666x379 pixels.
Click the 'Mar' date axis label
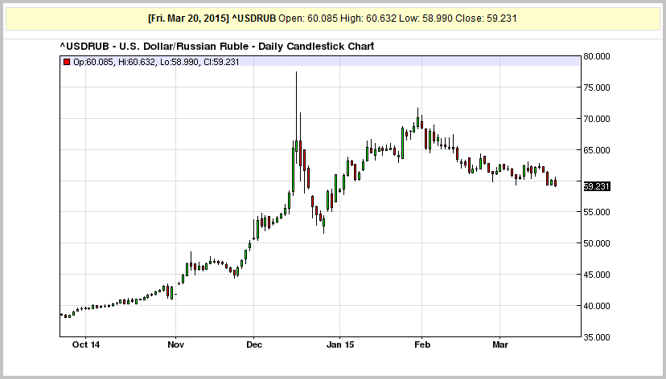tap(500, 344)
